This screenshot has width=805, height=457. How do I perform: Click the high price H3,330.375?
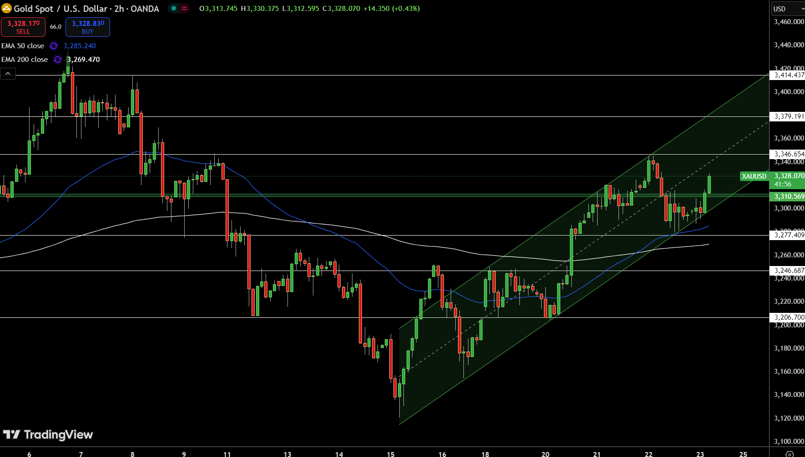pyautogui.click(x=260, y=9)
